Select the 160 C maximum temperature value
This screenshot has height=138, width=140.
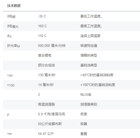coord(42,26)
